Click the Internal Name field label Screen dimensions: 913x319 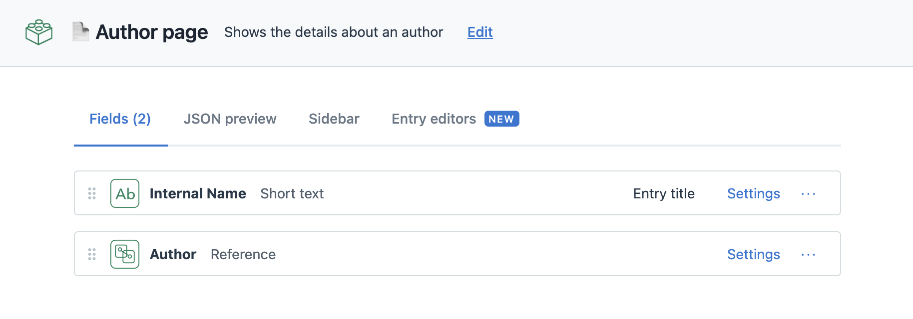[198, 193]
